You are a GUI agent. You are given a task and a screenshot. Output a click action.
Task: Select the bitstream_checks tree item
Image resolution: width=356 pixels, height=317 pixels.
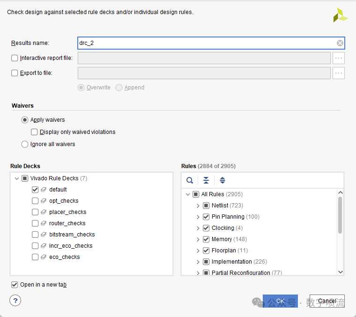[x=72, y=235]
